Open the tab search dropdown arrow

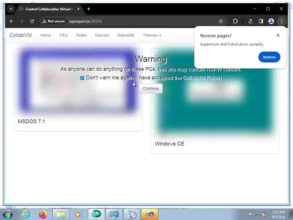pyautogui.click(x=11, y=9)
